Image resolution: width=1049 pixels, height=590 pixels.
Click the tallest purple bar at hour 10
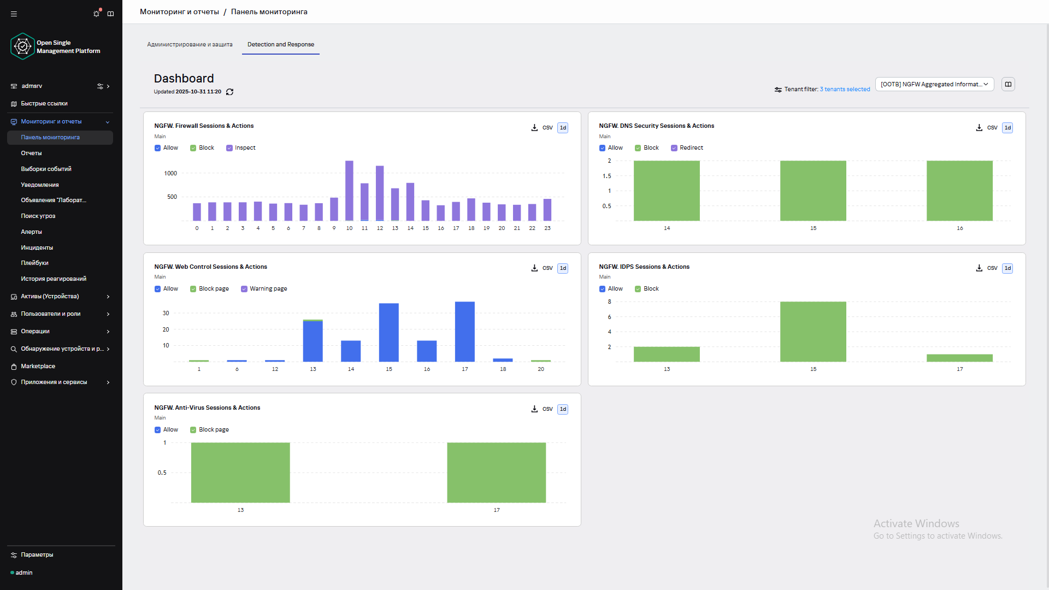[349, 190]
